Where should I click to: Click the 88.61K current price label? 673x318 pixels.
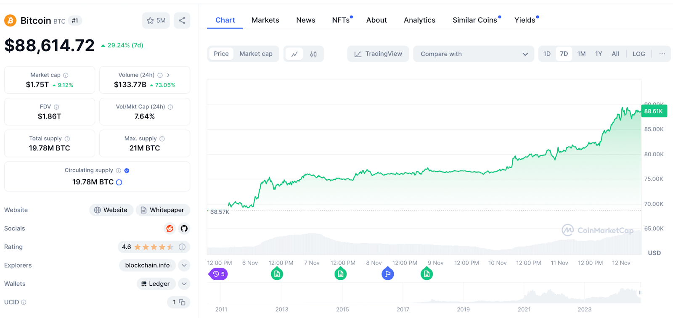654,111
